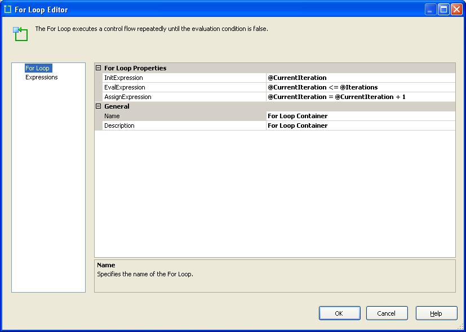Collapse the For Loop Properties section

point(99,68)
